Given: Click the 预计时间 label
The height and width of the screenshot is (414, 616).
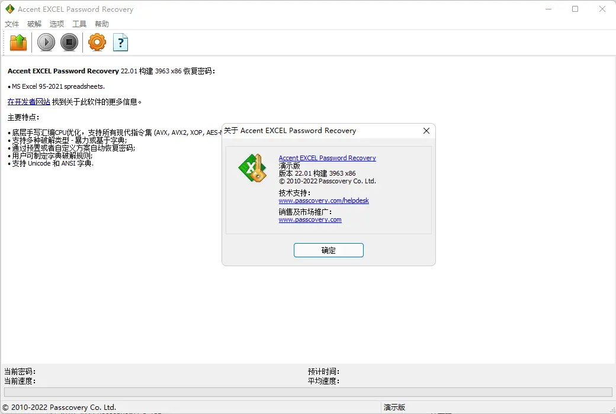Looking at the screenshot, I should point(323,371).
